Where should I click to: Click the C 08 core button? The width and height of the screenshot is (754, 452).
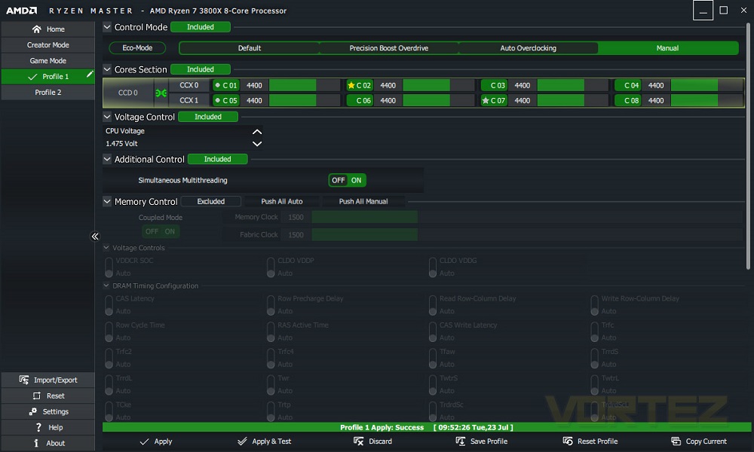coord(628,100)
